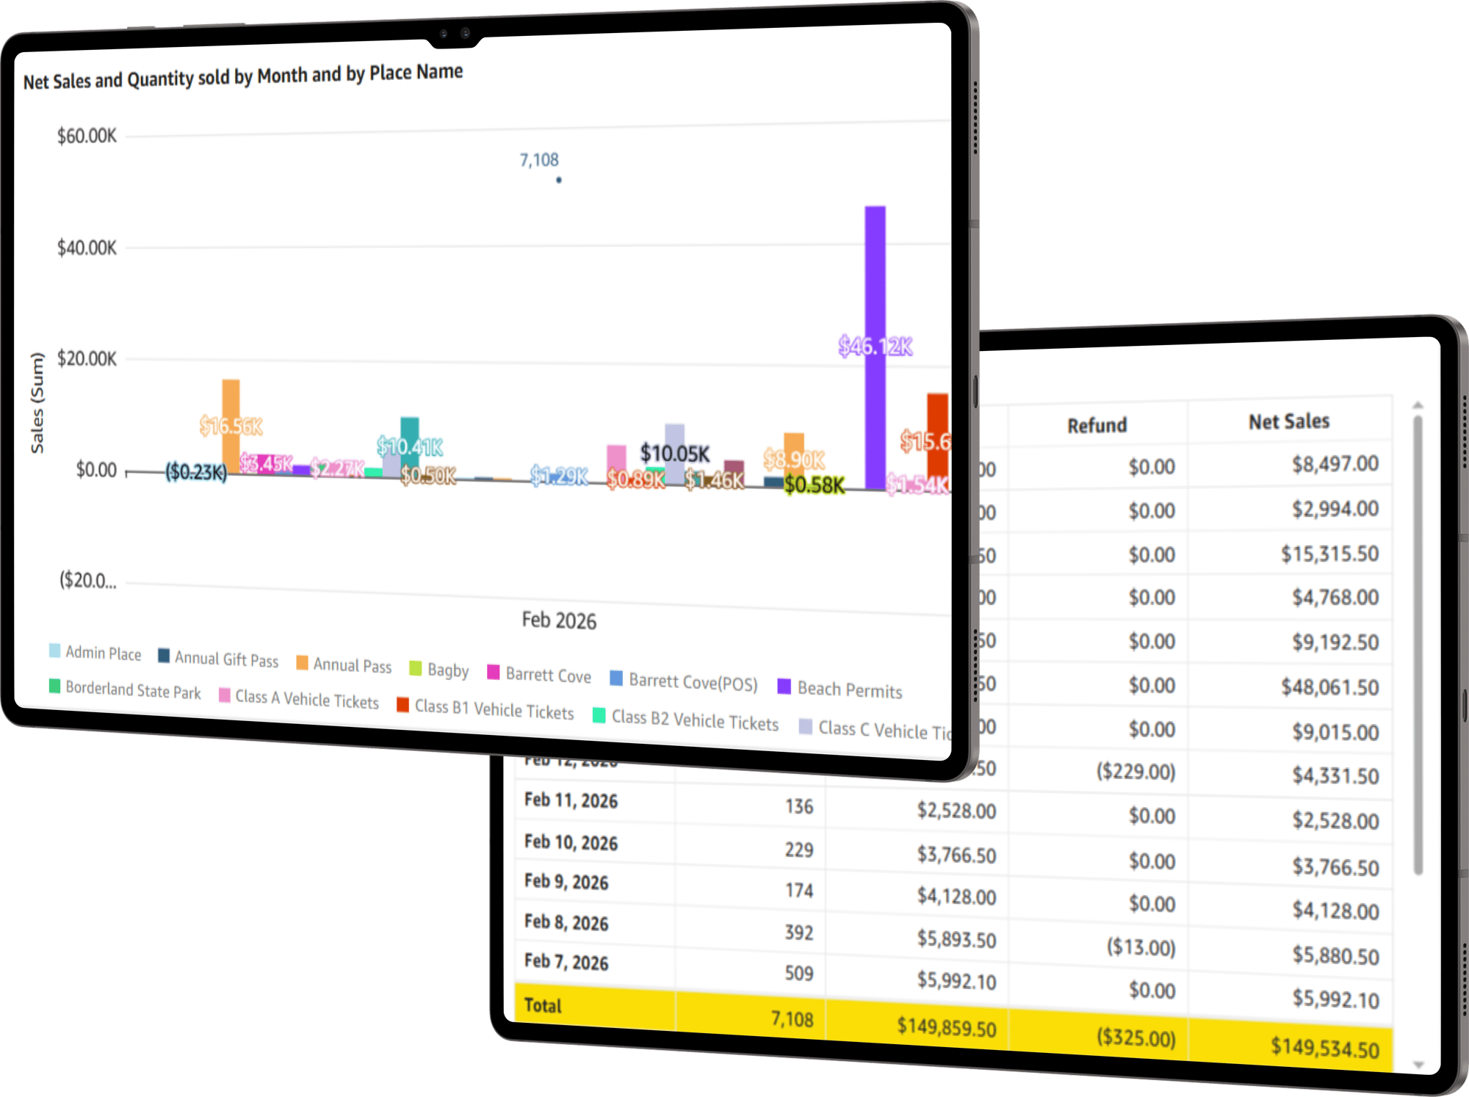Click the table scrollbar down arrow
Screen dimensions: 1469x1097
click(x=1418, y=1064)
